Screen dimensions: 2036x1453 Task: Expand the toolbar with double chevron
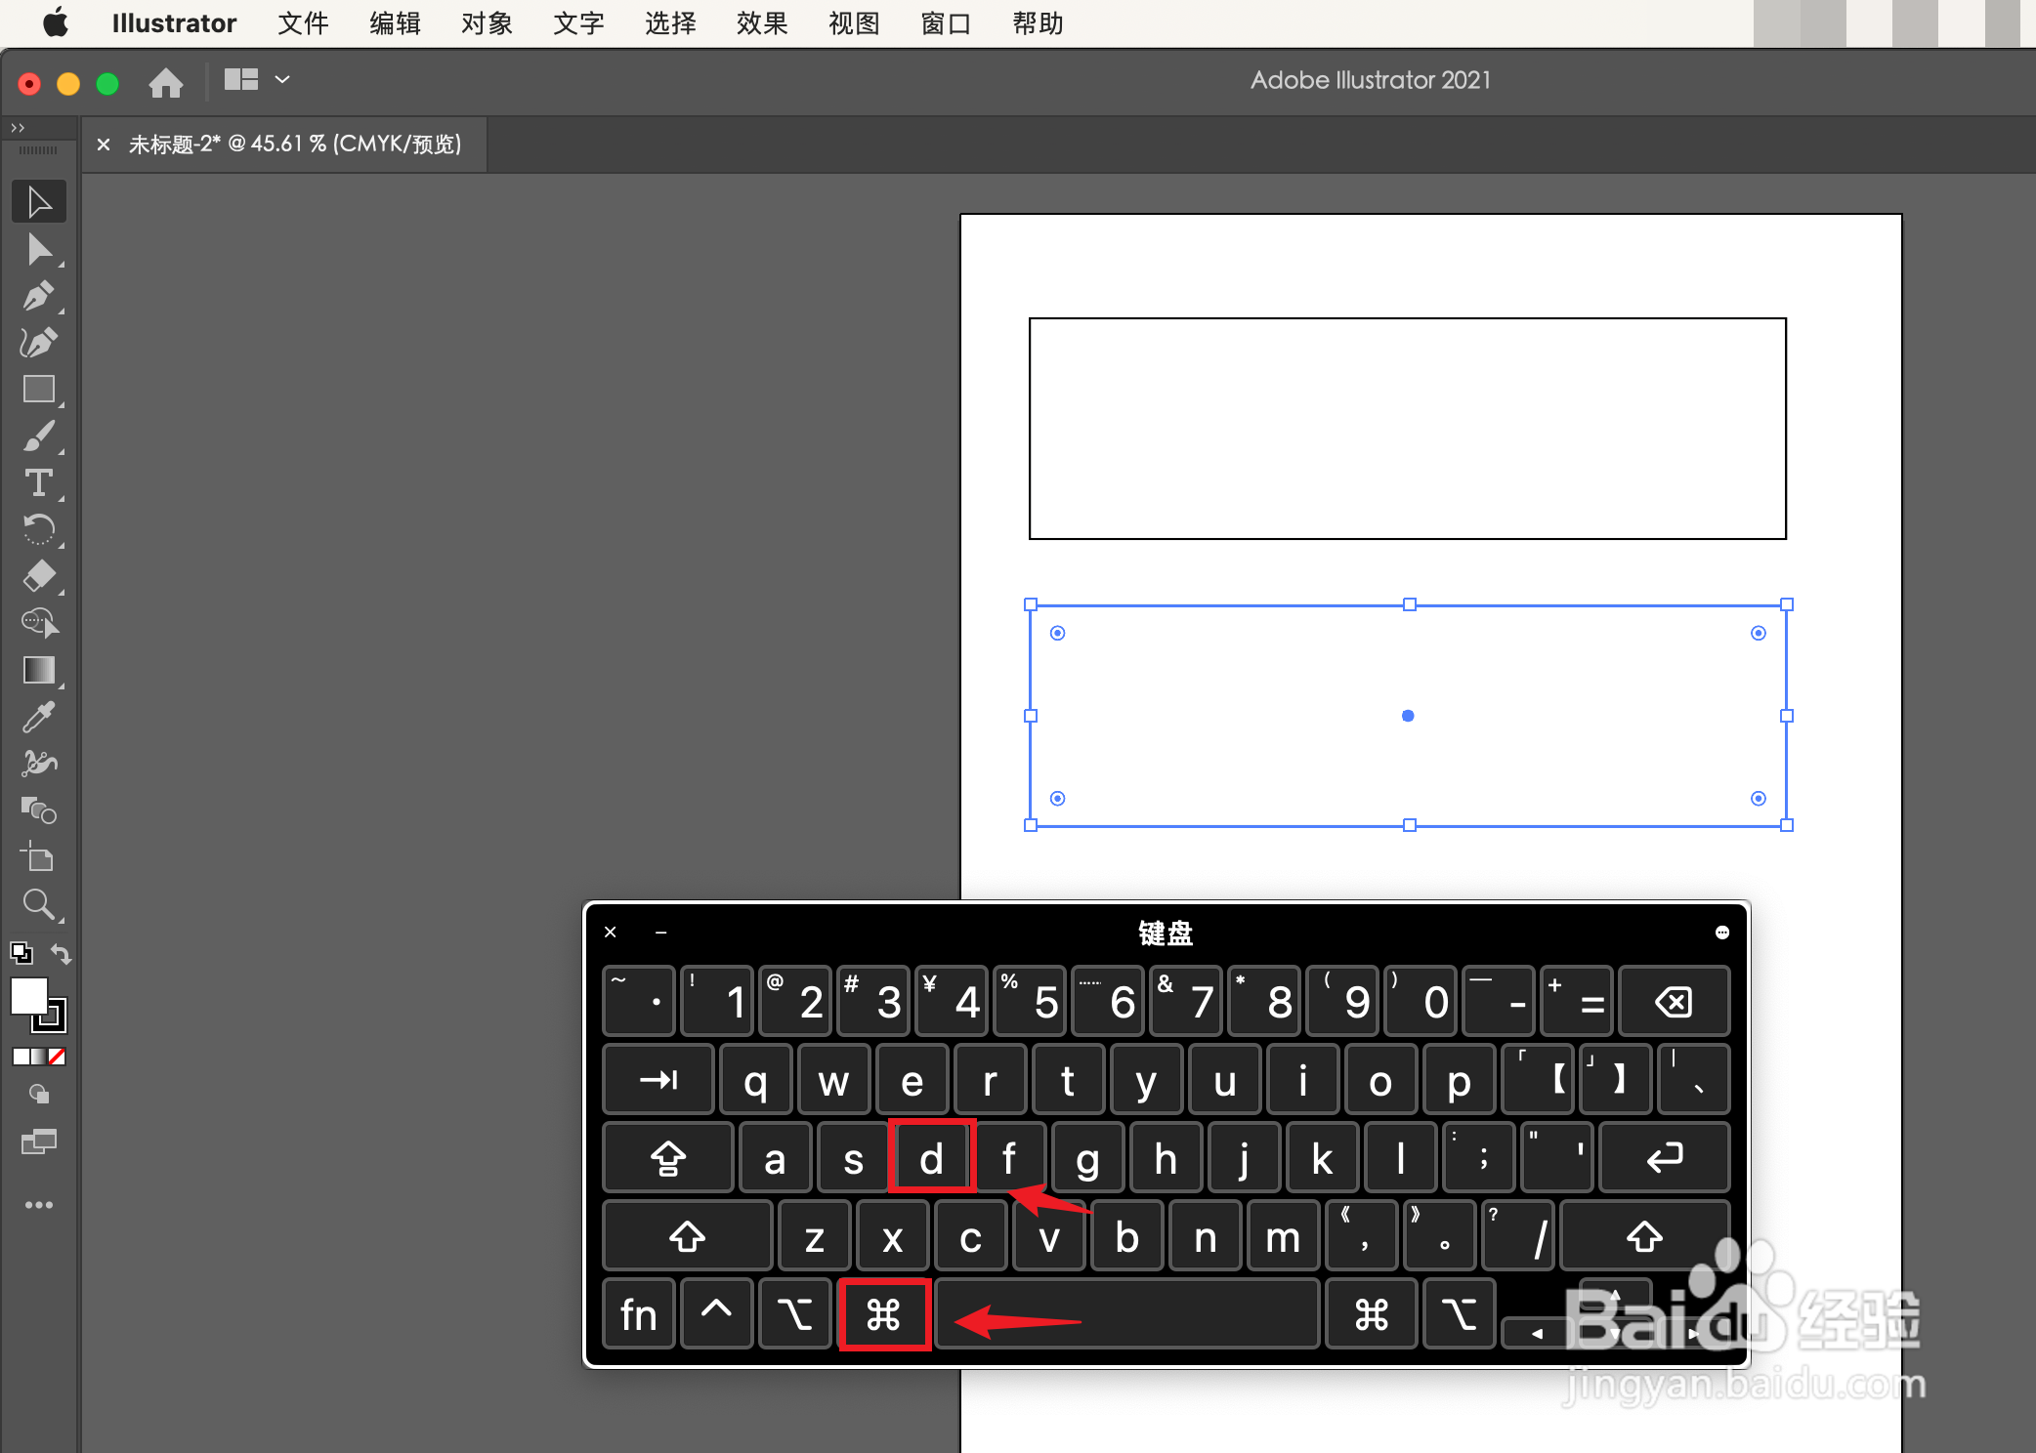click(x=18, y=128)
